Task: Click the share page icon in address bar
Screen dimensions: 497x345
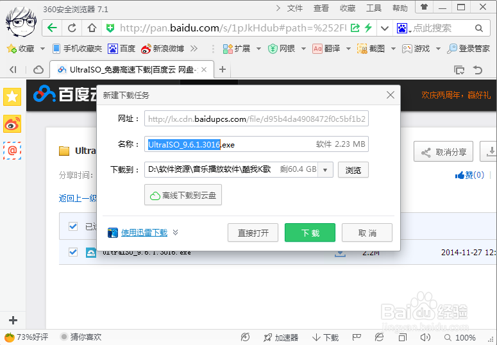Action: tap(355, 28)
